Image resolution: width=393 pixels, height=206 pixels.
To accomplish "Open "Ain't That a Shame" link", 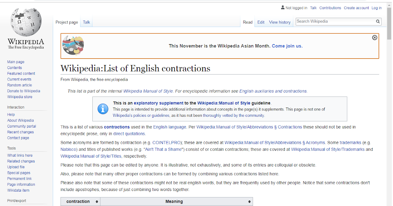I will [x=164, y=150].
